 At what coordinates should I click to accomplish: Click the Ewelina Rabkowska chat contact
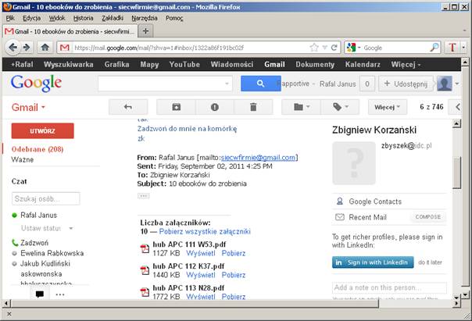[52, 253]
